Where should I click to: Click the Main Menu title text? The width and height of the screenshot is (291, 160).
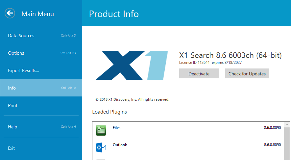coord(37,14)
